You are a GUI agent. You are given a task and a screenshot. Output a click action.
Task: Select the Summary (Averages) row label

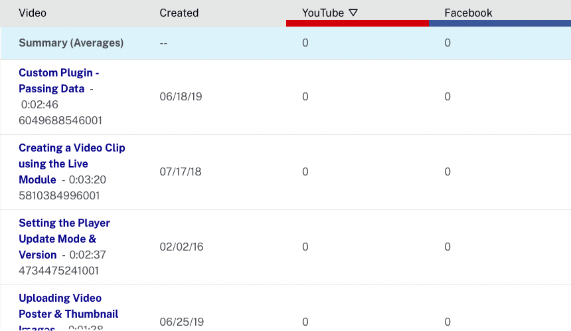click(x=71, y=43)
